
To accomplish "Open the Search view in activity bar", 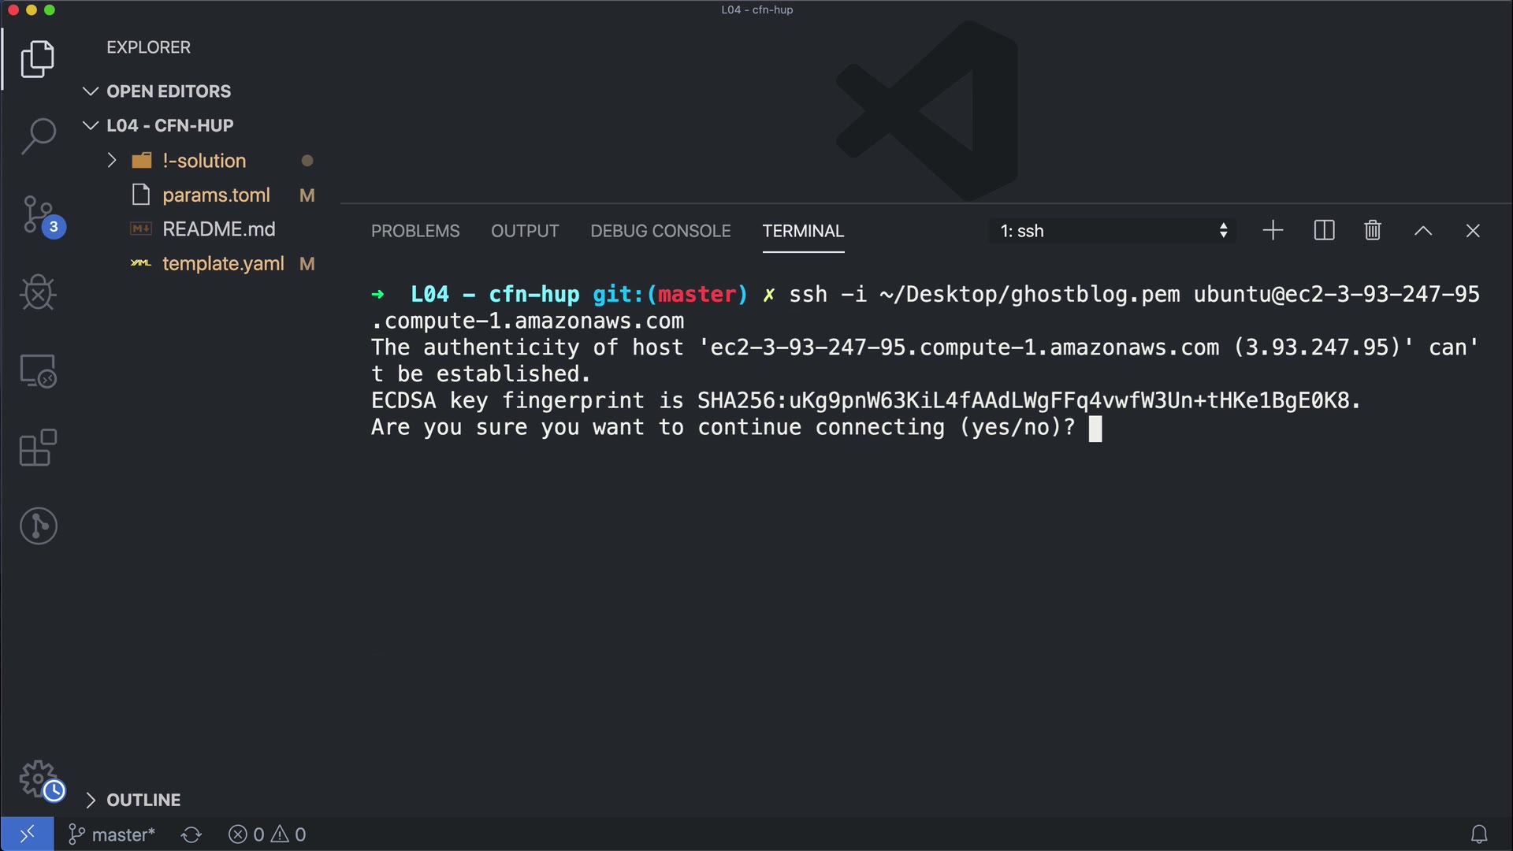I will coord(38,136).
